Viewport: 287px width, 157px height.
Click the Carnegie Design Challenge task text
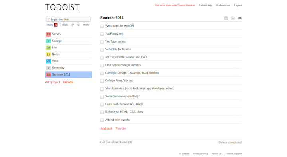coord(132,73)
